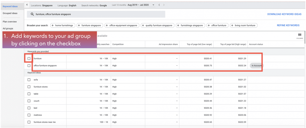This screenshot has height=128, width=306.
Task: Add 'office equipment singapore' suggestion chip
Action: pyautogui.click(x=122, y=25)
